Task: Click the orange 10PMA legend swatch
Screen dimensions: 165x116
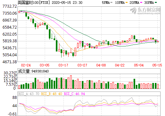Action: point(127,3)
